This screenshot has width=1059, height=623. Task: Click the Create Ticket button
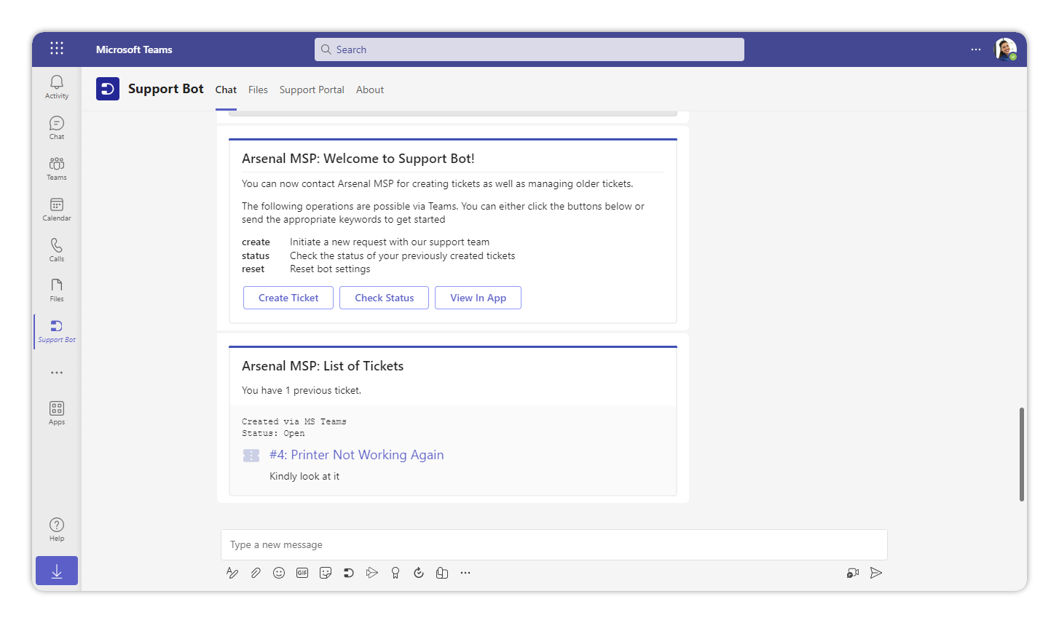coord(288,298)
